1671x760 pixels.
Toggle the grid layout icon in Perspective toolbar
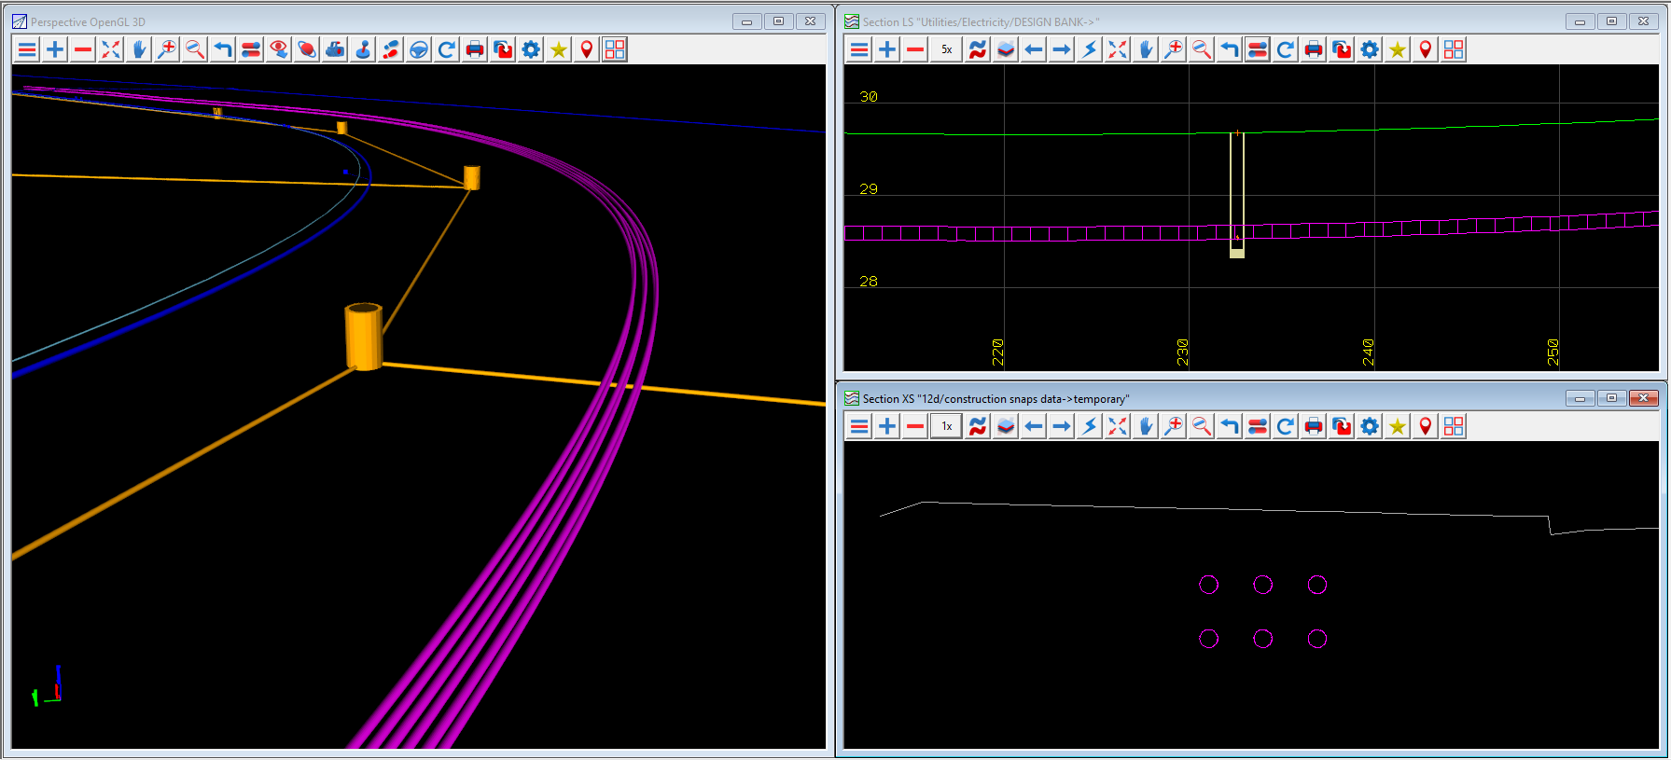(x=615, y=49)
